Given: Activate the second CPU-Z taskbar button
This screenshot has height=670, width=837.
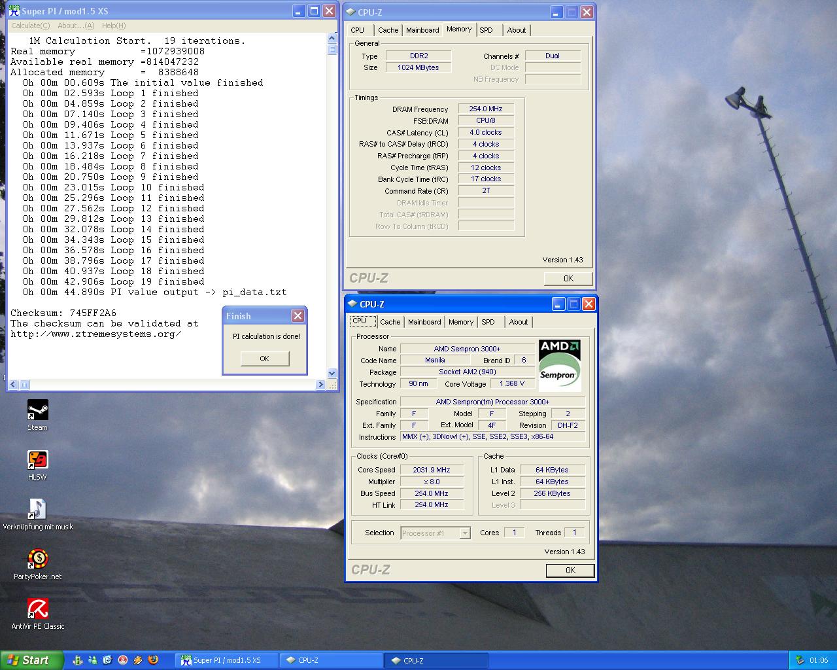Looking at the screenshot, I should [436, 660].
